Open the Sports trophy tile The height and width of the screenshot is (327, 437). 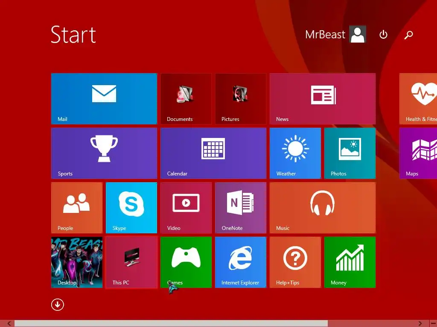[104, 153]
